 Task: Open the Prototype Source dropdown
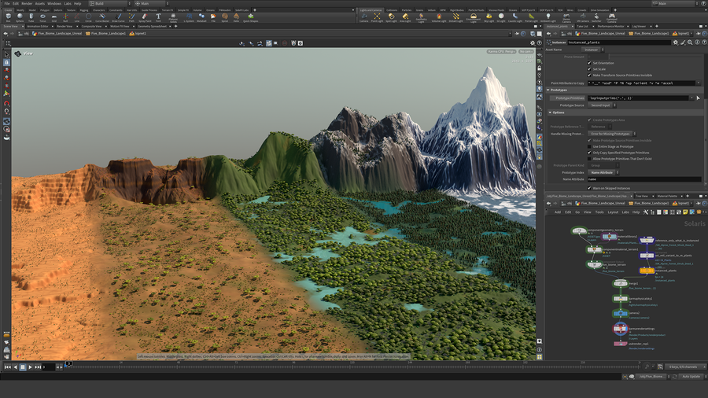(x=603, y=105)
